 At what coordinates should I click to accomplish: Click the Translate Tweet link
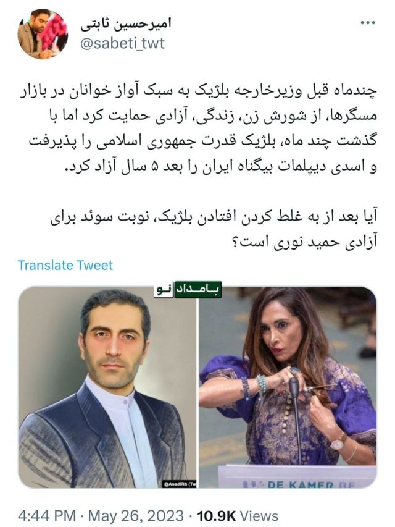pyautogui.click(x=65, y=265)
